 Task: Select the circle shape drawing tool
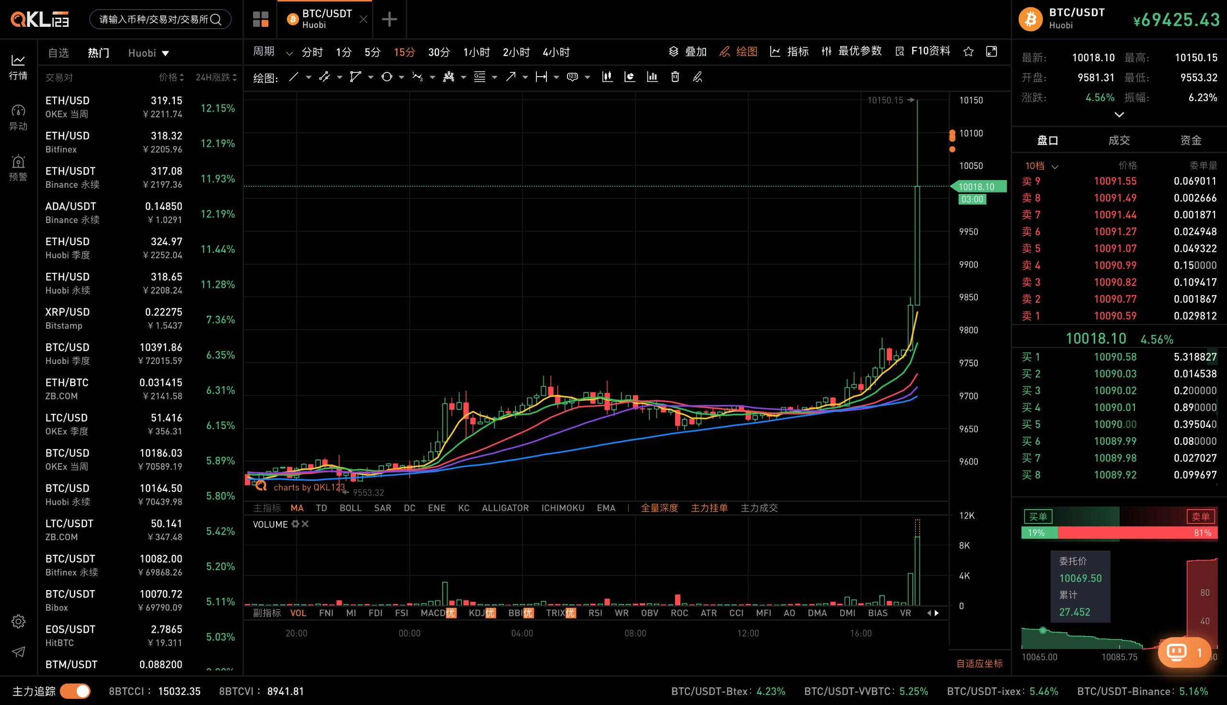(387, 77)
